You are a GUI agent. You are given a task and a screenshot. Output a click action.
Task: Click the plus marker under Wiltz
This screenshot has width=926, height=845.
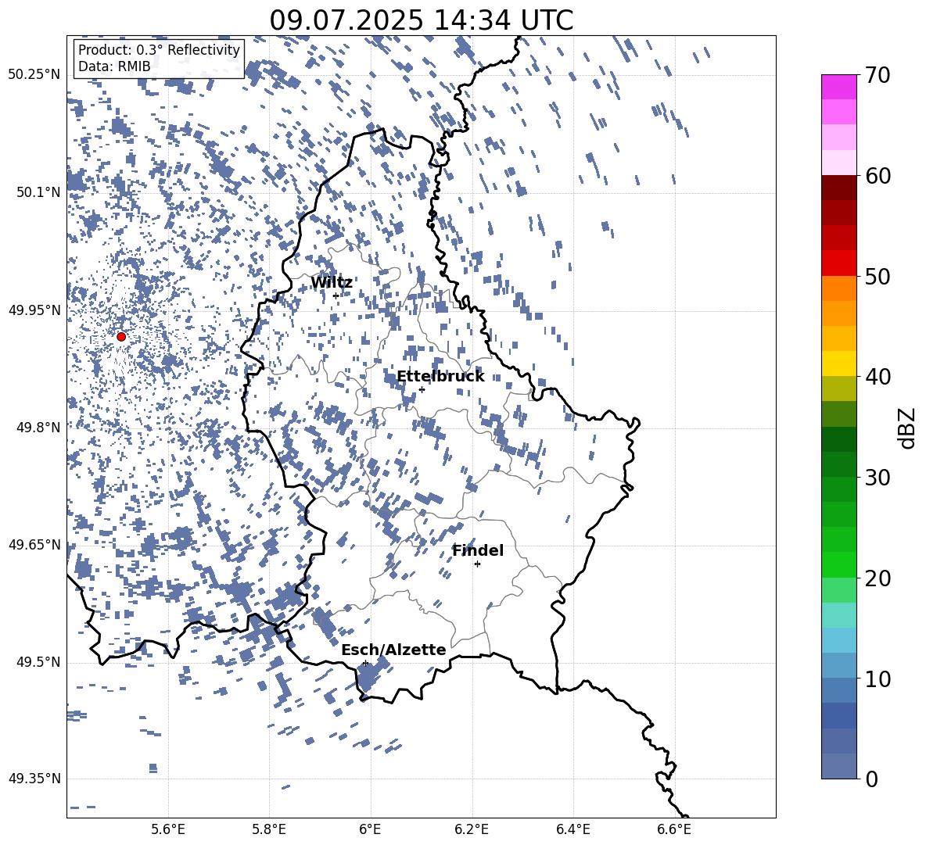pyautogui.click(x=336, y=295)
